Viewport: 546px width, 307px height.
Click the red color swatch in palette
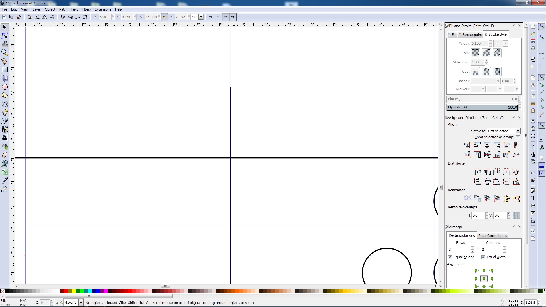pos(66,291)
